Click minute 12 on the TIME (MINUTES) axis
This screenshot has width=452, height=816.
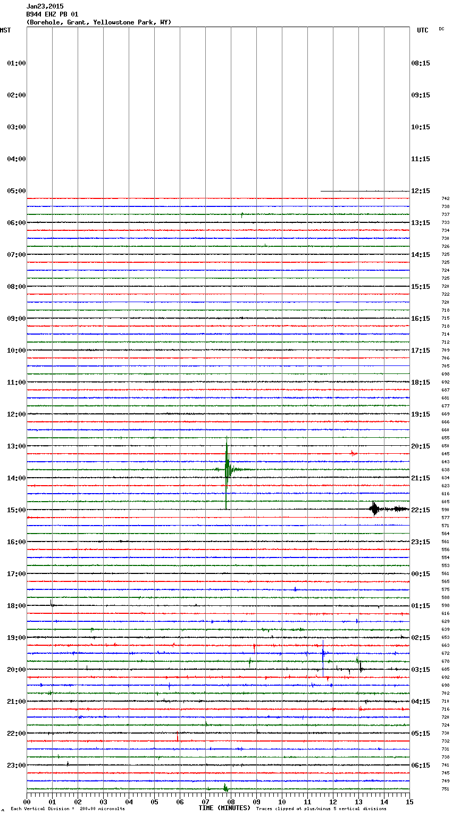(x=333, y=802)
